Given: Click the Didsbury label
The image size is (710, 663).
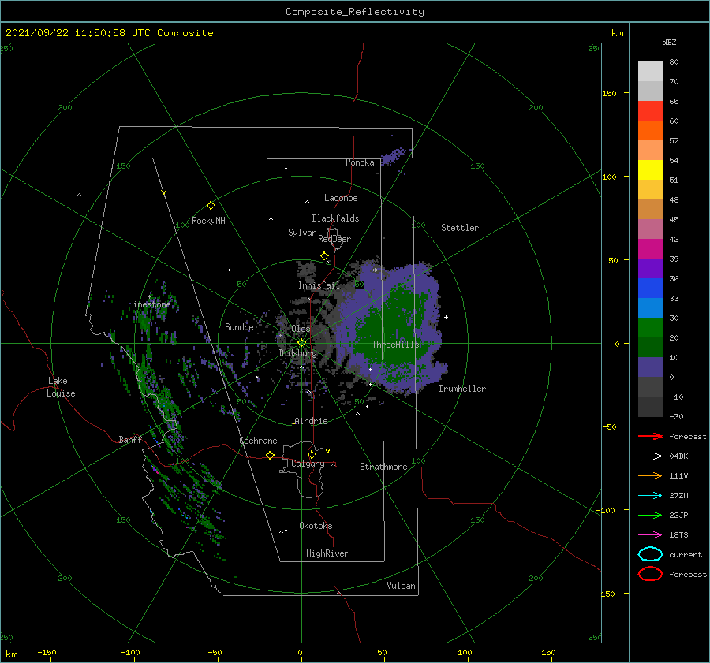Looking at the screenshot, I should pos(298,353).
